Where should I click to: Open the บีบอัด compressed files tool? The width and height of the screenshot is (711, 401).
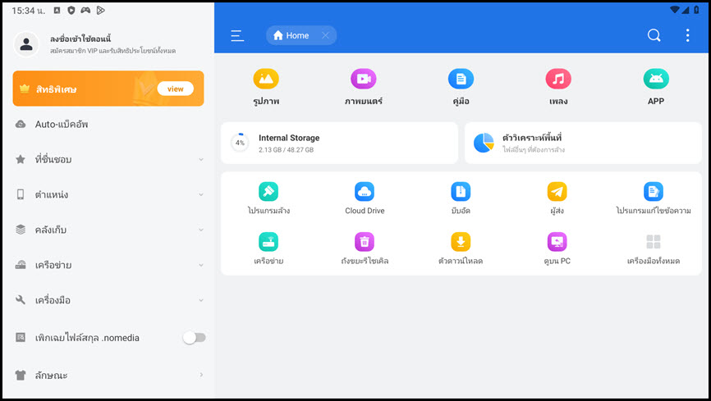(461, 198)
